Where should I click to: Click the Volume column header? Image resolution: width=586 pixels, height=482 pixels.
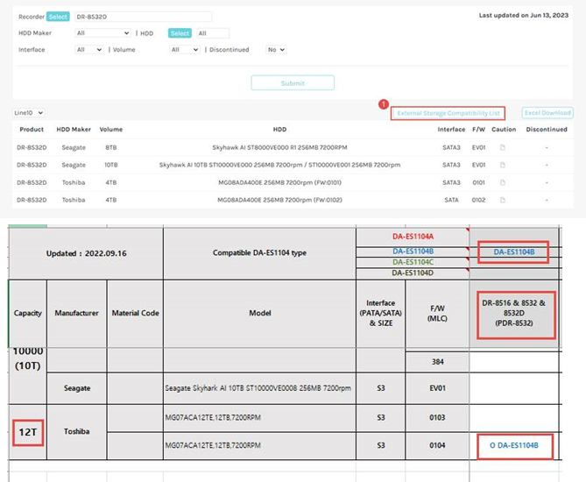(x=111, y=130)
